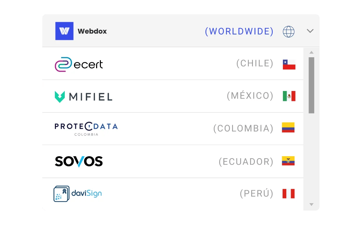Click the (WORLDWIDE) label
The height and width of the screenshot is (225, 362).
tap(239, 31)
